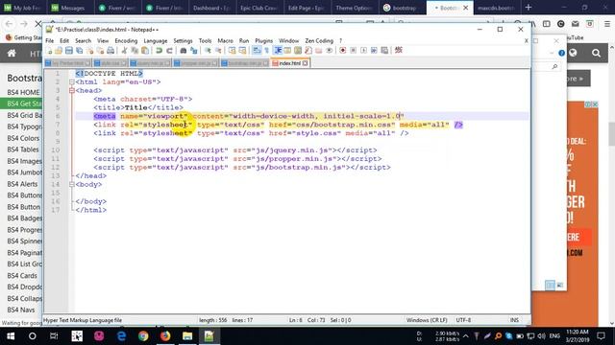Click 'BS4 Cards' link in browser sidebar
Viewport: 615px width, 345px height.
coord(22,275)
